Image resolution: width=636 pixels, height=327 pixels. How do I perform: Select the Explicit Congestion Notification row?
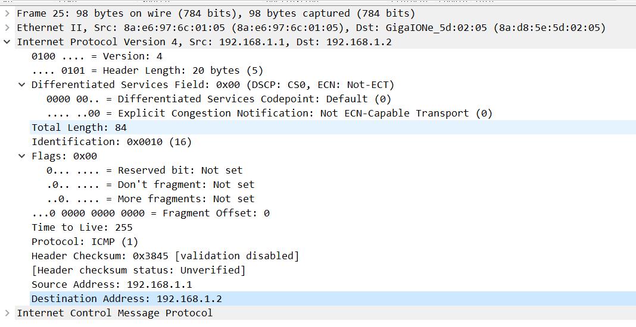[x=269, y=113]
